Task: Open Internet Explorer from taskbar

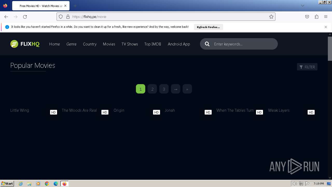Action: tap(21, 184)
